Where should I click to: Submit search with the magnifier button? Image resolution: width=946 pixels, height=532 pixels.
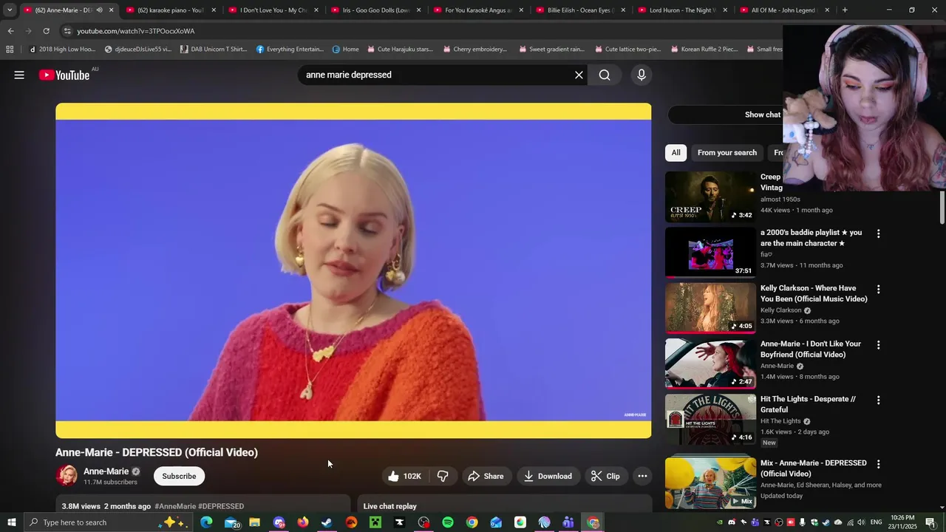point(605,75)
